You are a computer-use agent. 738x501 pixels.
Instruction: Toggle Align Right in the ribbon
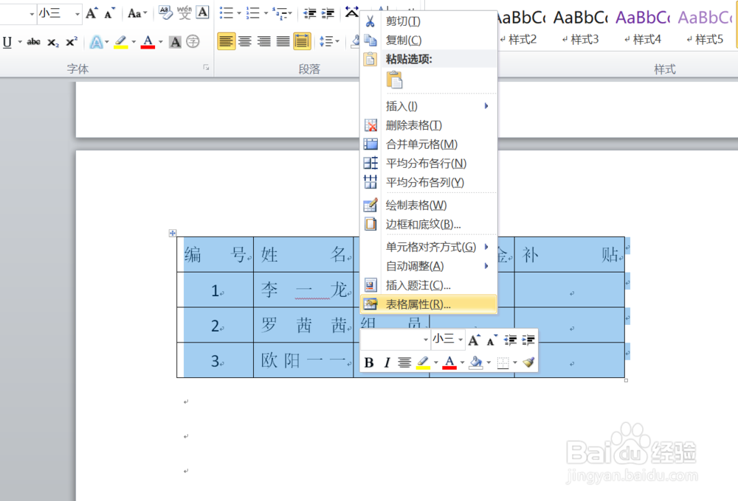[264, 42]
